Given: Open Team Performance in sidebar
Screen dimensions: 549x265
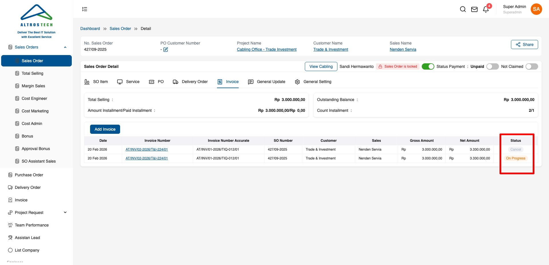Looking at the screenshot, I should point(31,225).
